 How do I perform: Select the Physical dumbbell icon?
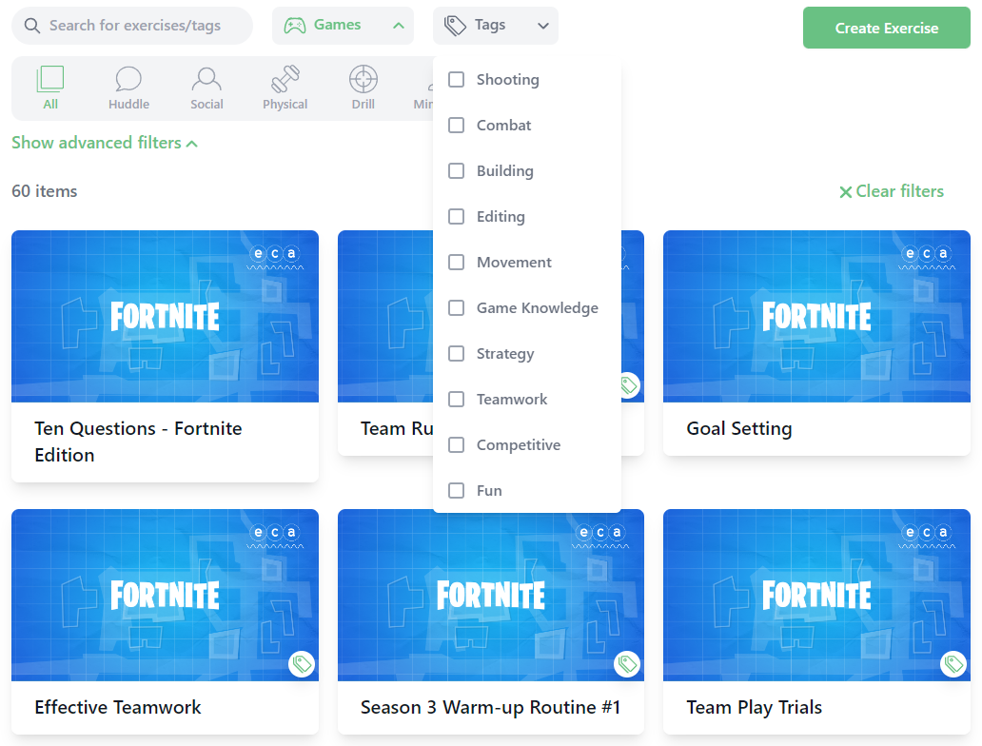click(285, 80)
